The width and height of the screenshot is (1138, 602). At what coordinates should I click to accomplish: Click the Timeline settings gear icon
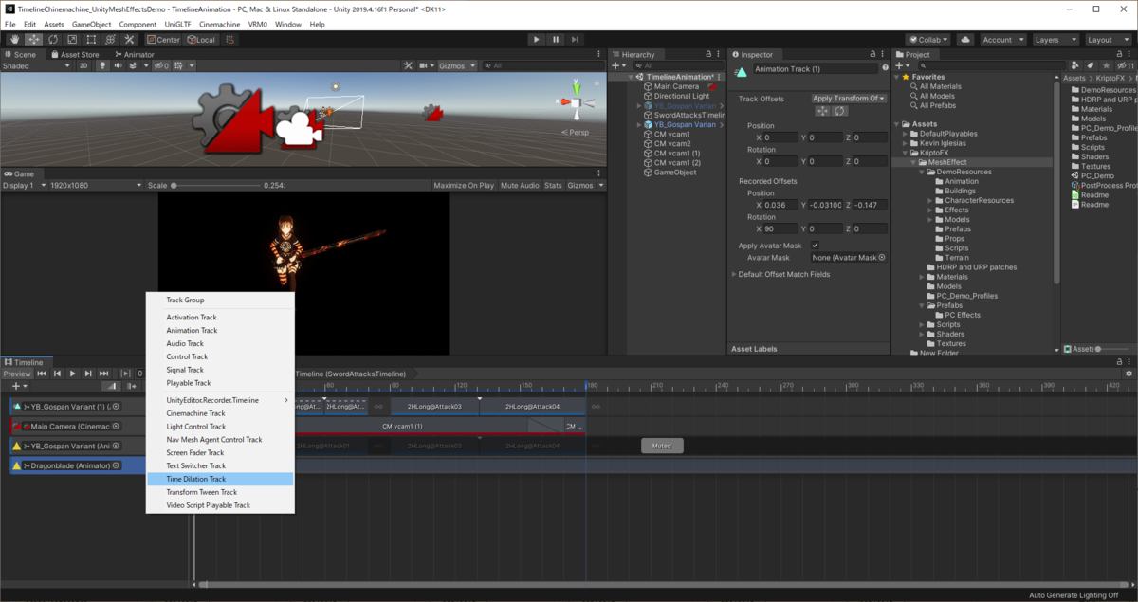pyautogui.click(x=1129, y=374)
